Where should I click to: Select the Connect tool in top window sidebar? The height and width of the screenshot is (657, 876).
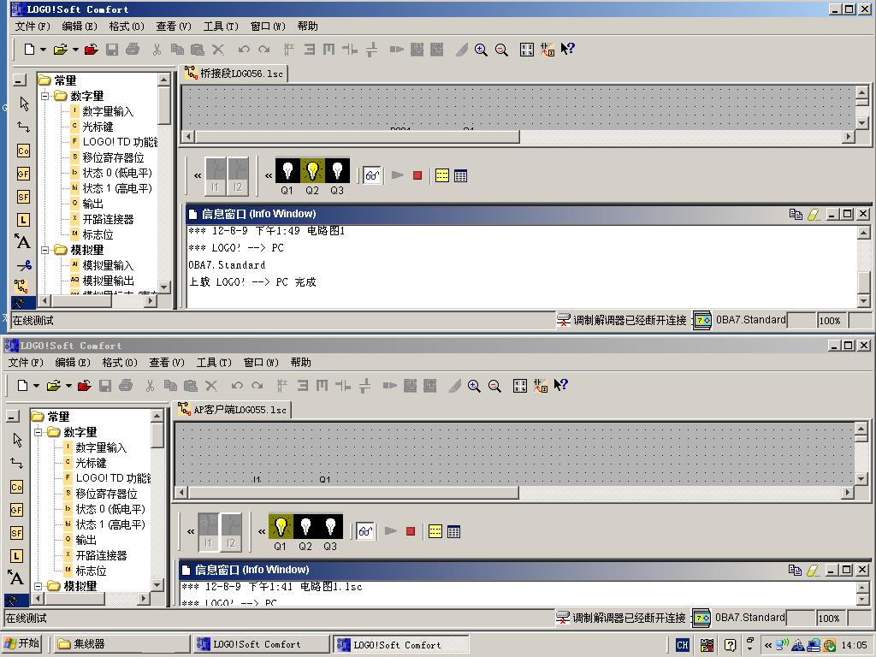pos(23,127)
